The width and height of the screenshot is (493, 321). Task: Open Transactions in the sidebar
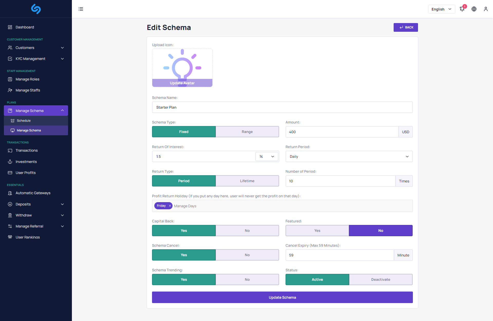(x=26, y=150)
